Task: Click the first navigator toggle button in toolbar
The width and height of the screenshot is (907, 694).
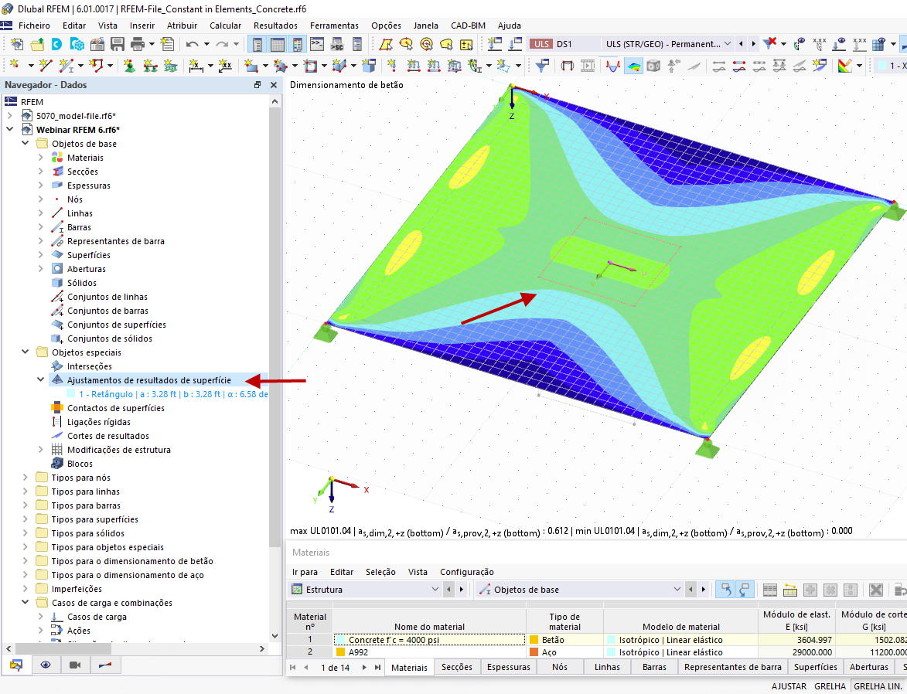Action: point(257,44)
